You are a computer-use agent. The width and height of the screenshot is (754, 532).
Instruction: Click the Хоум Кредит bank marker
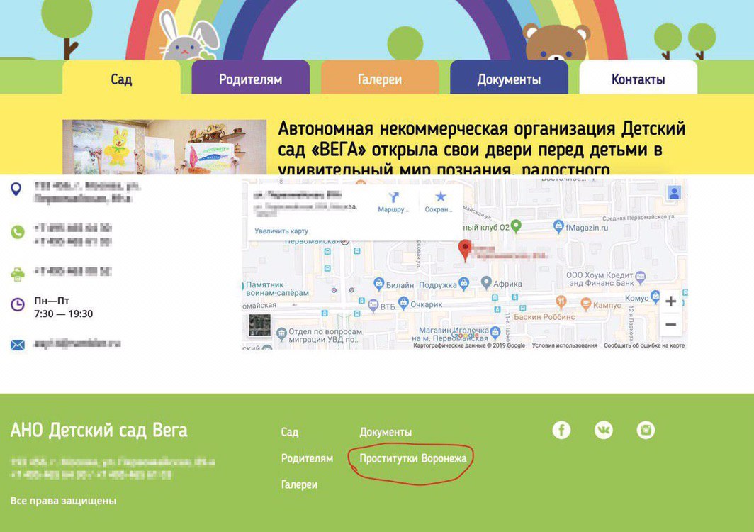[x=640, y=277]
